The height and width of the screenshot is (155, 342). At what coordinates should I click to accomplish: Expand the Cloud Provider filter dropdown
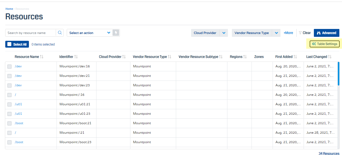coord(224,33)
